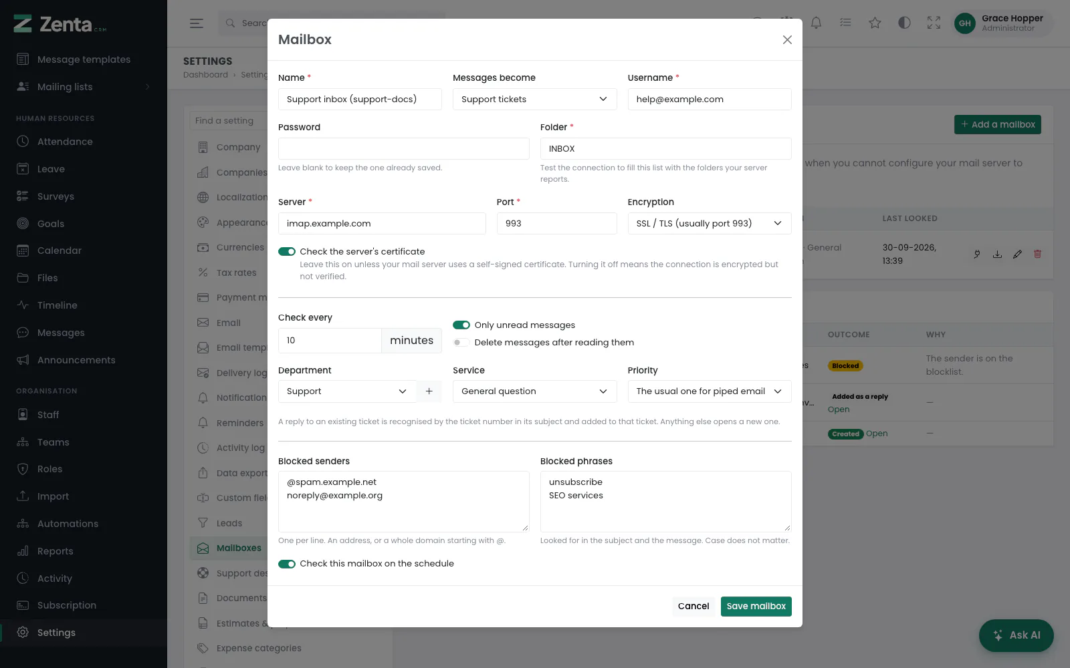
Task: Click the pencil edit mailbox icon
Action: coord(1017,254)
